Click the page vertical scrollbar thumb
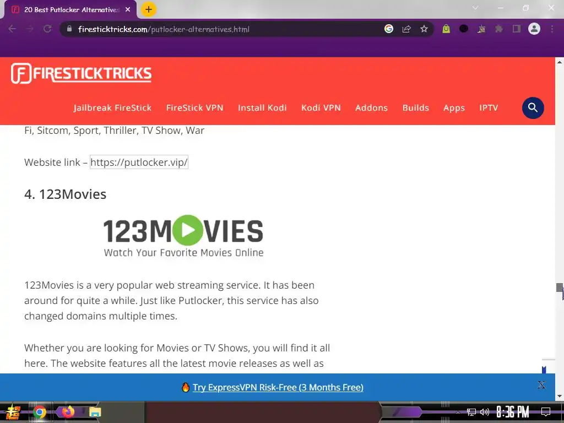 [x=560, y=288]
